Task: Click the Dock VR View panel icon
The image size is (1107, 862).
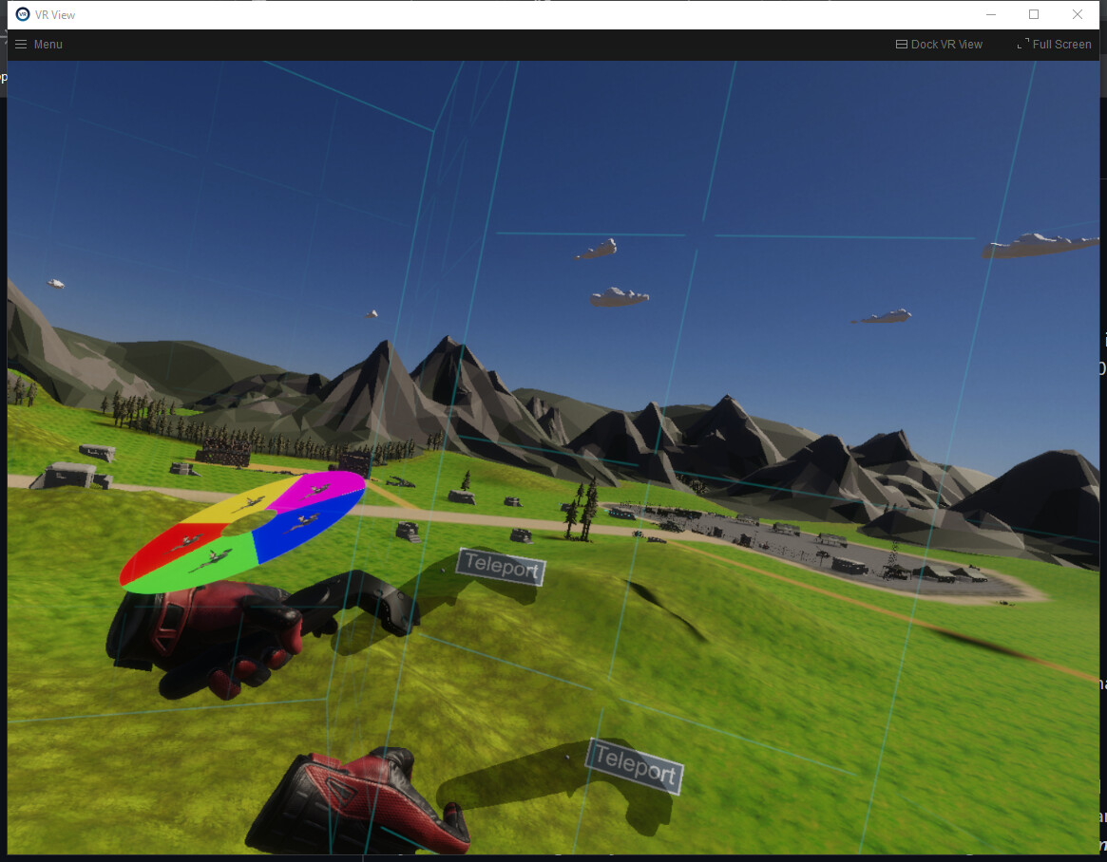Action: (901, 44)
